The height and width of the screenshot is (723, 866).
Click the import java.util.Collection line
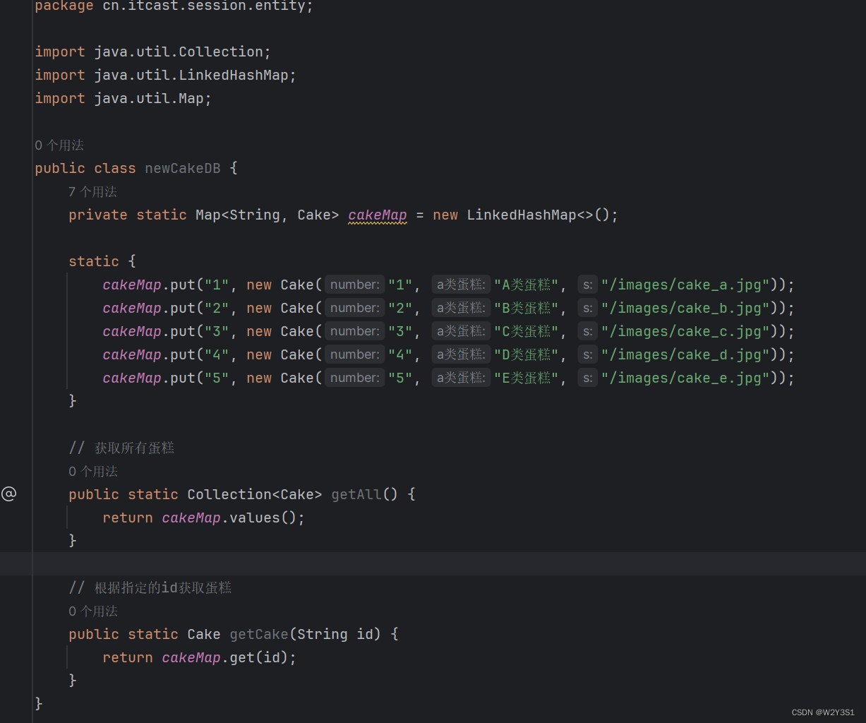coord(153,52)
